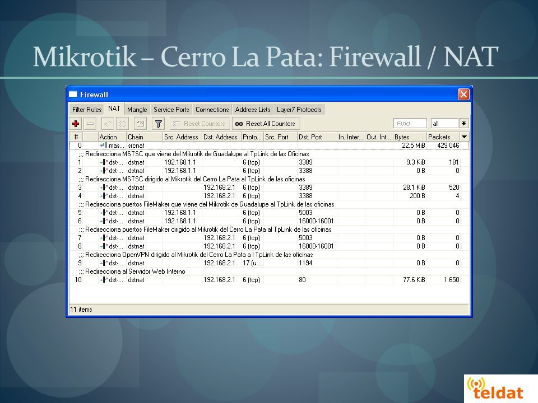Sort by the # column header
This screenshot has width=538, height=403.
pyautogui.click(x=76, y=137)
